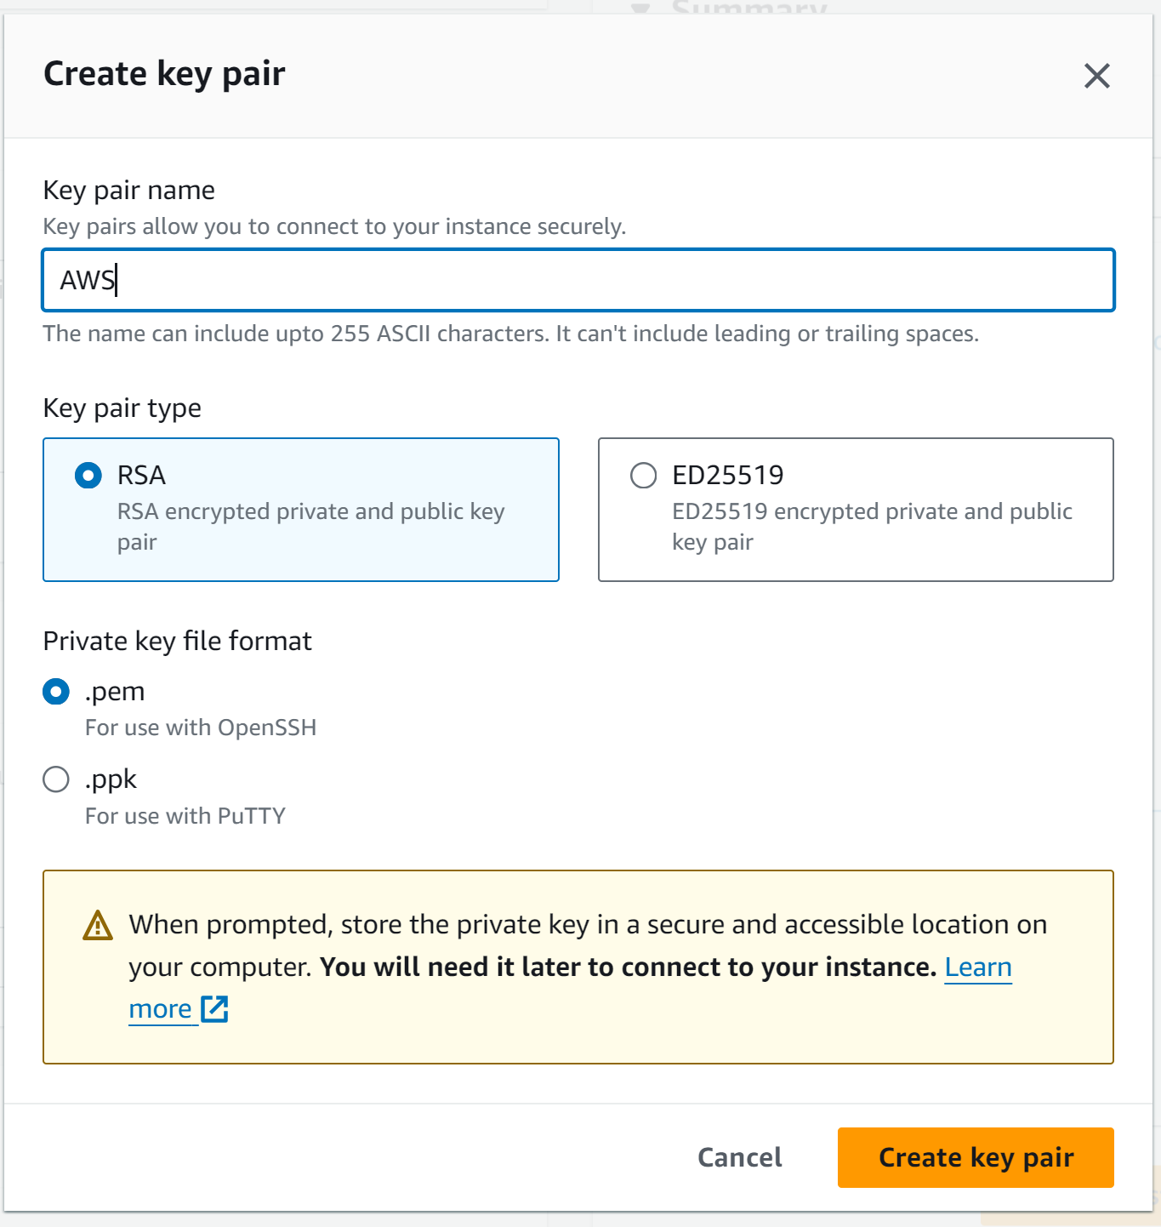Choose the .ppk private key format
This screenshot has height=1227, width=1161.
(55, 779)
